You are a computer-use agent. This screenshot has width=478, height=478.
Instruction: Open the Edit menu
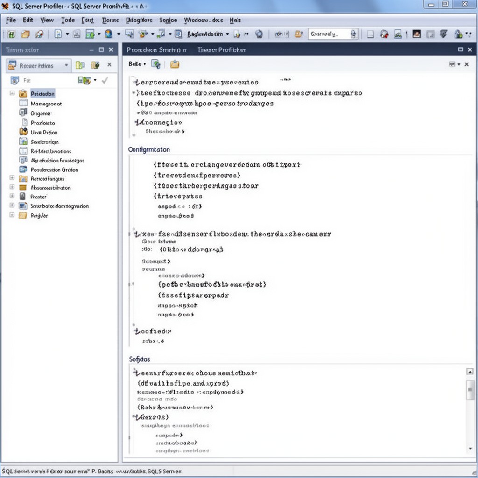click(x=28, y=20)
